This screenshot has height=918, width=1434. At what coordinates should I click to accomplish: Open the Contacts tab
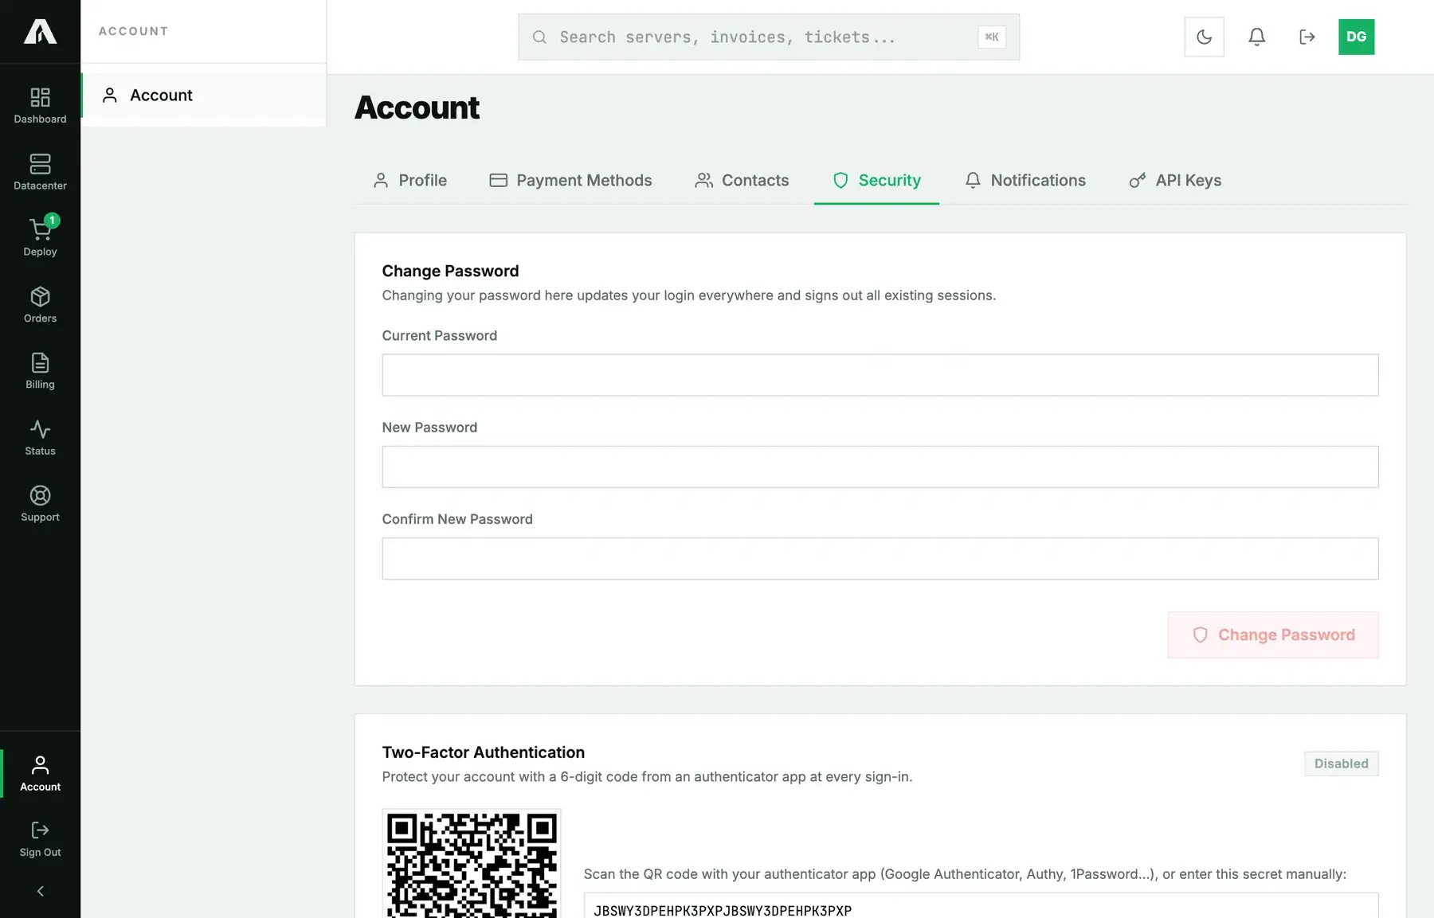pyautogui.click(x=742, y=181)
